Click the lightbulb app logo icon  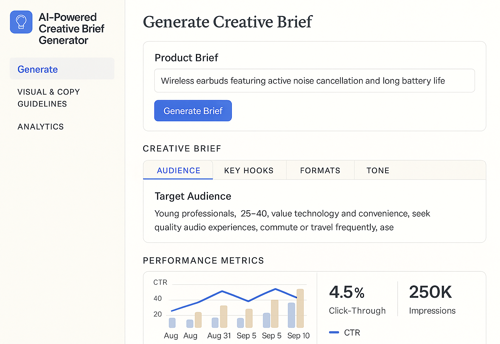click(21, 22)
